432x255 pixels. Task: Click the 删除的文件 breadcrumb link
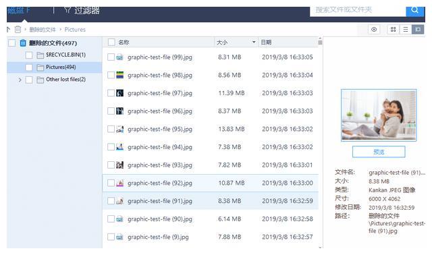coord(43,30)
